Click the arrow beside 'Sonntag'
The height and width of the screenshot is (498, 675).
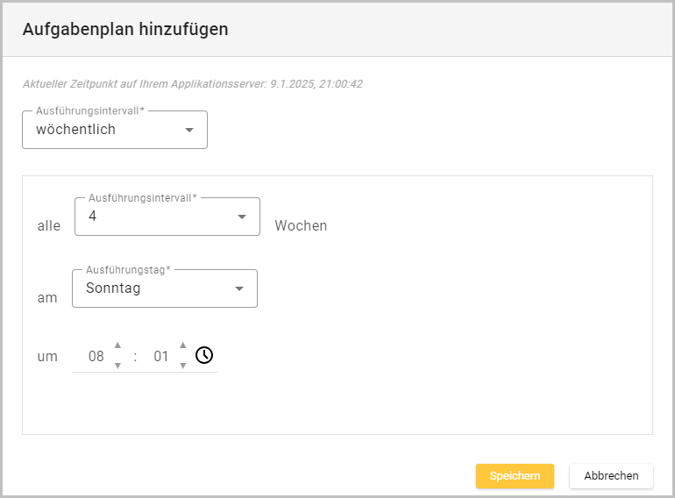tap(239, 289)
